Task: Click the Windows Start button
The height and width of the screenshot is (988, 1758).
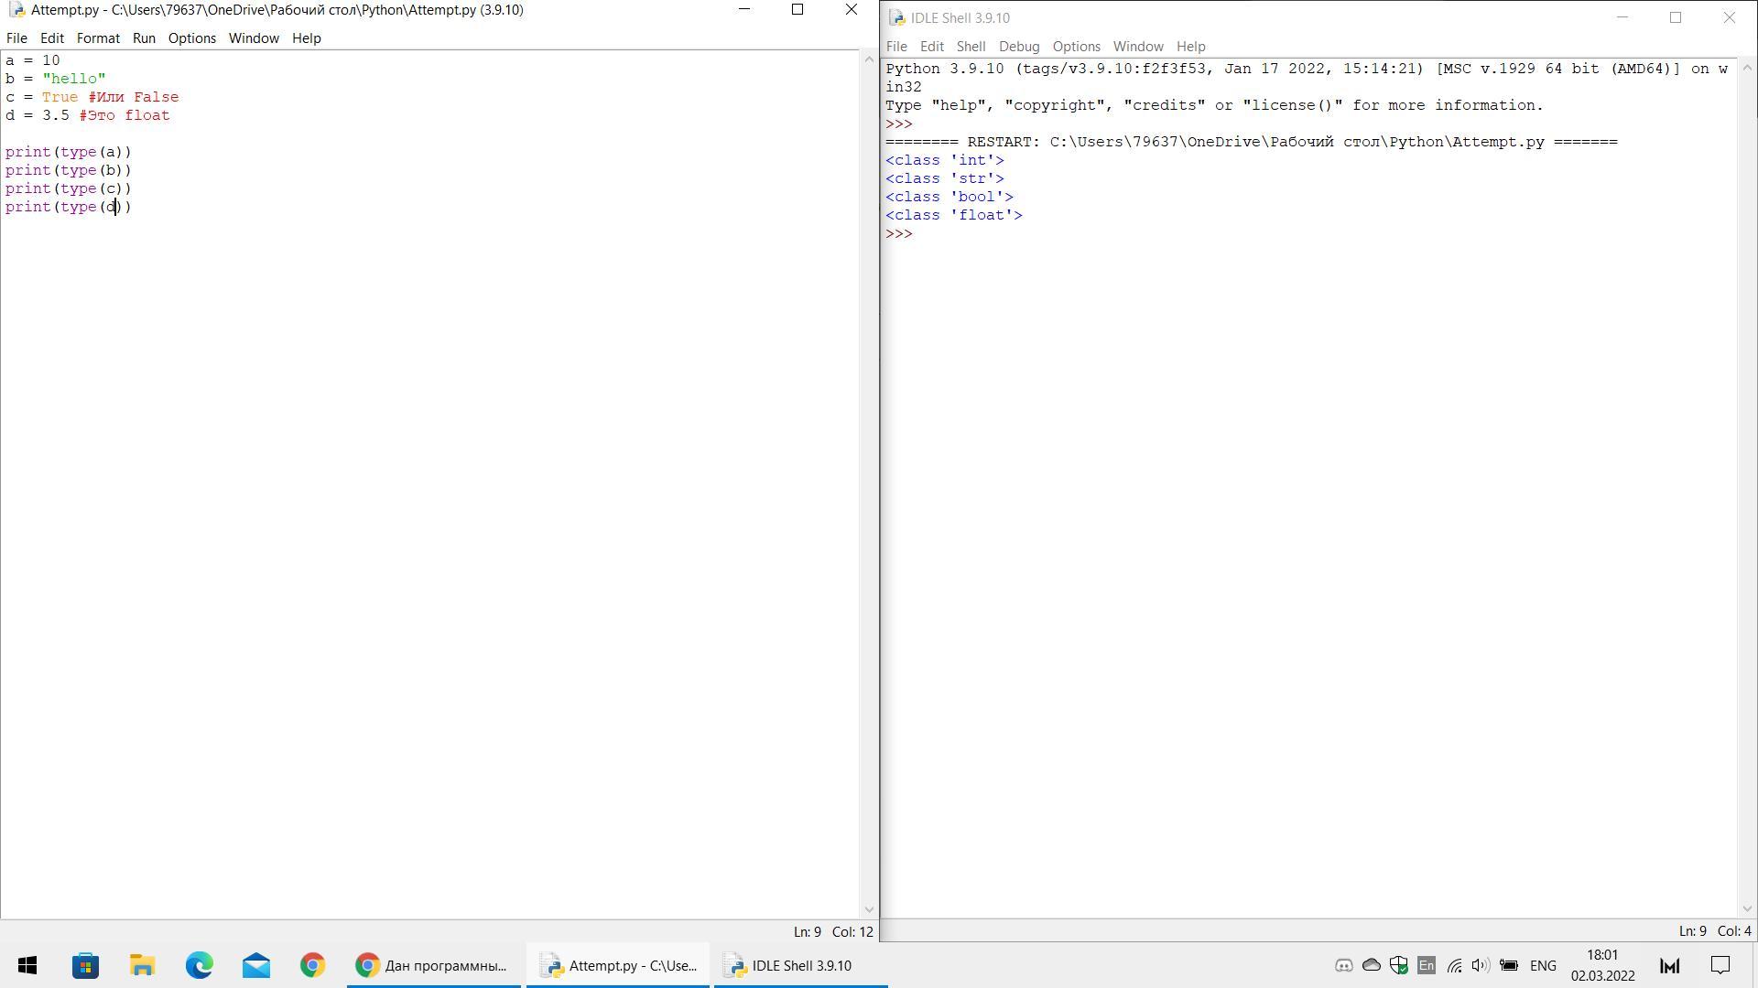Action: click(27, 965)
